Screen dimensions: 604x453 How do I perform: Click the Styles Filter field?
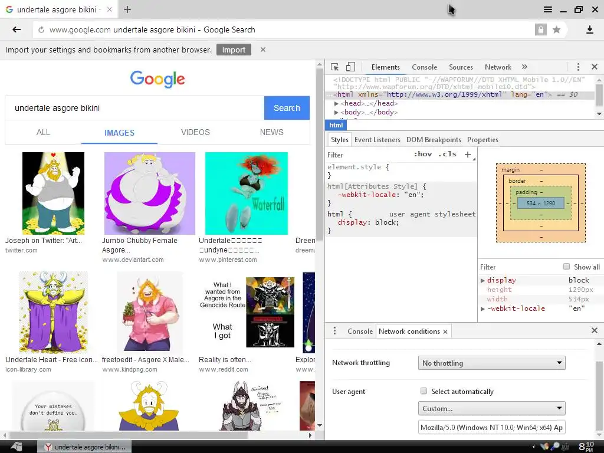click(x=368, y=155)
